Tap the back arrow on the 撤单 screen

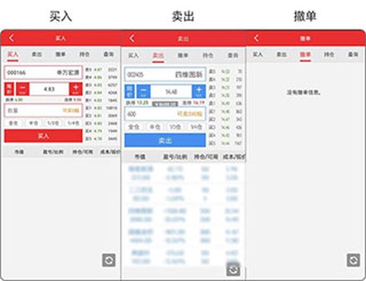[x=256, y=38]
